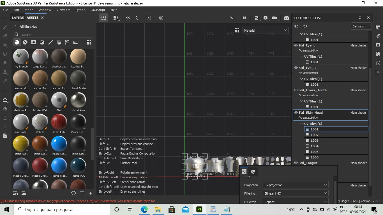Open History clock icon on right sidebar
The height and width of the screenshot is (215, 383).
pyautogui.click(x=378, y=63)
